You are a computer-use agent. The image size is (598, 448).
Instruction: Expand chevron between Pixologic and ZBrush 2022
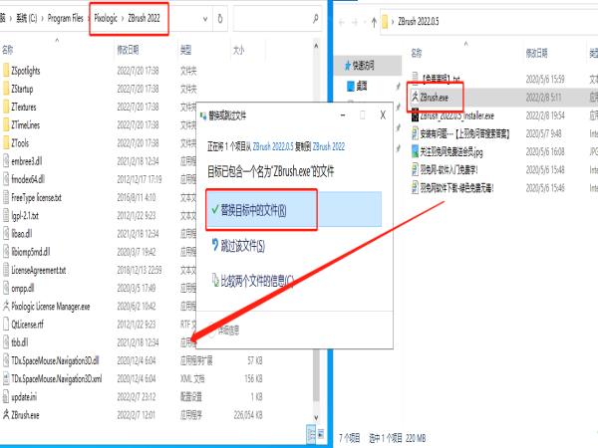click(123, 18)
